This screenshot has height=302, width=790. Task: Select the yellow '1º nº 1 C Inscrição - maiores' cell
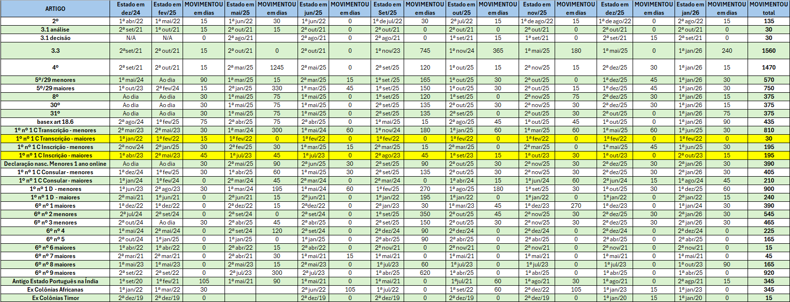point(55,155)
